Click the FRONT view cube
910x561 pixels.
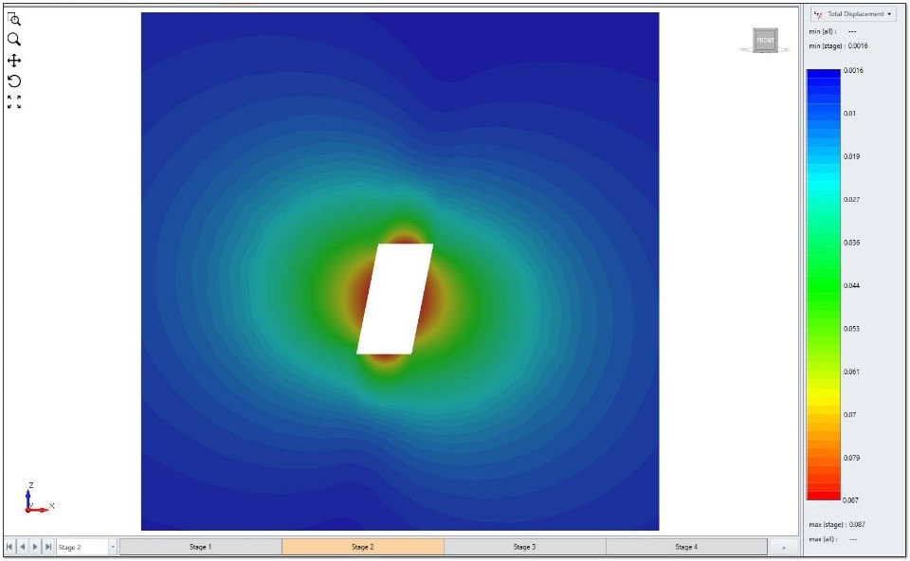pyautogui.click(x=765, y=41)
